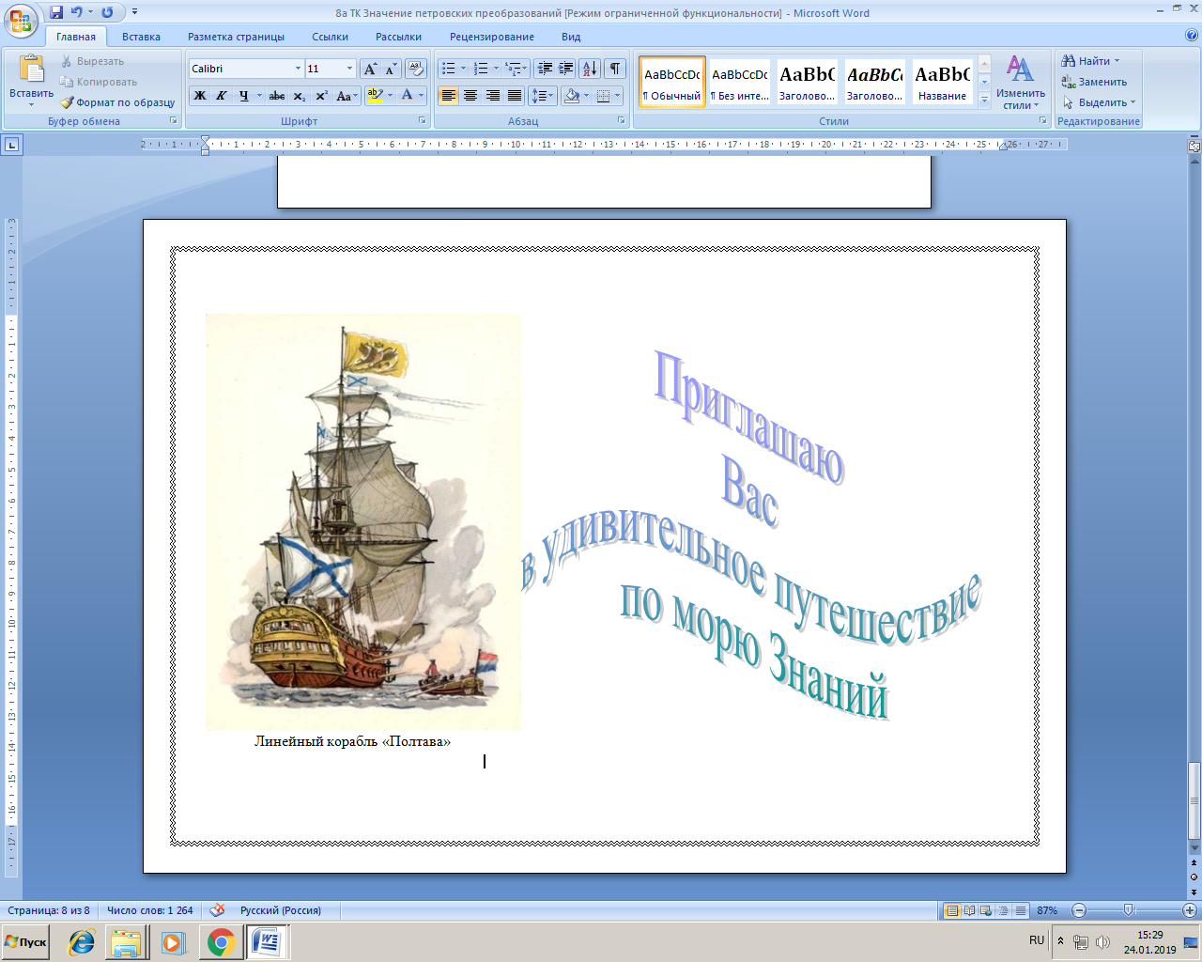Increase font size with grow font icon
The width and height of the screenshot is (1202, 962).
371,69
